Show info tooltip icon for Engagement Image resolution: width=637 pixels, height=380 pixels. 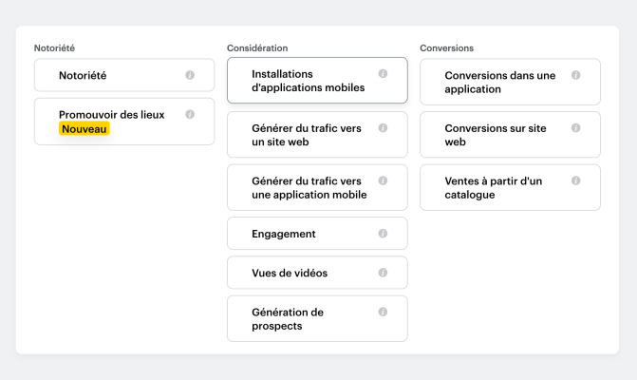tap(383, 234)
